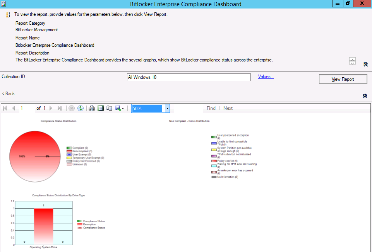Click the find text box in report toolbar

click(189, 108)
